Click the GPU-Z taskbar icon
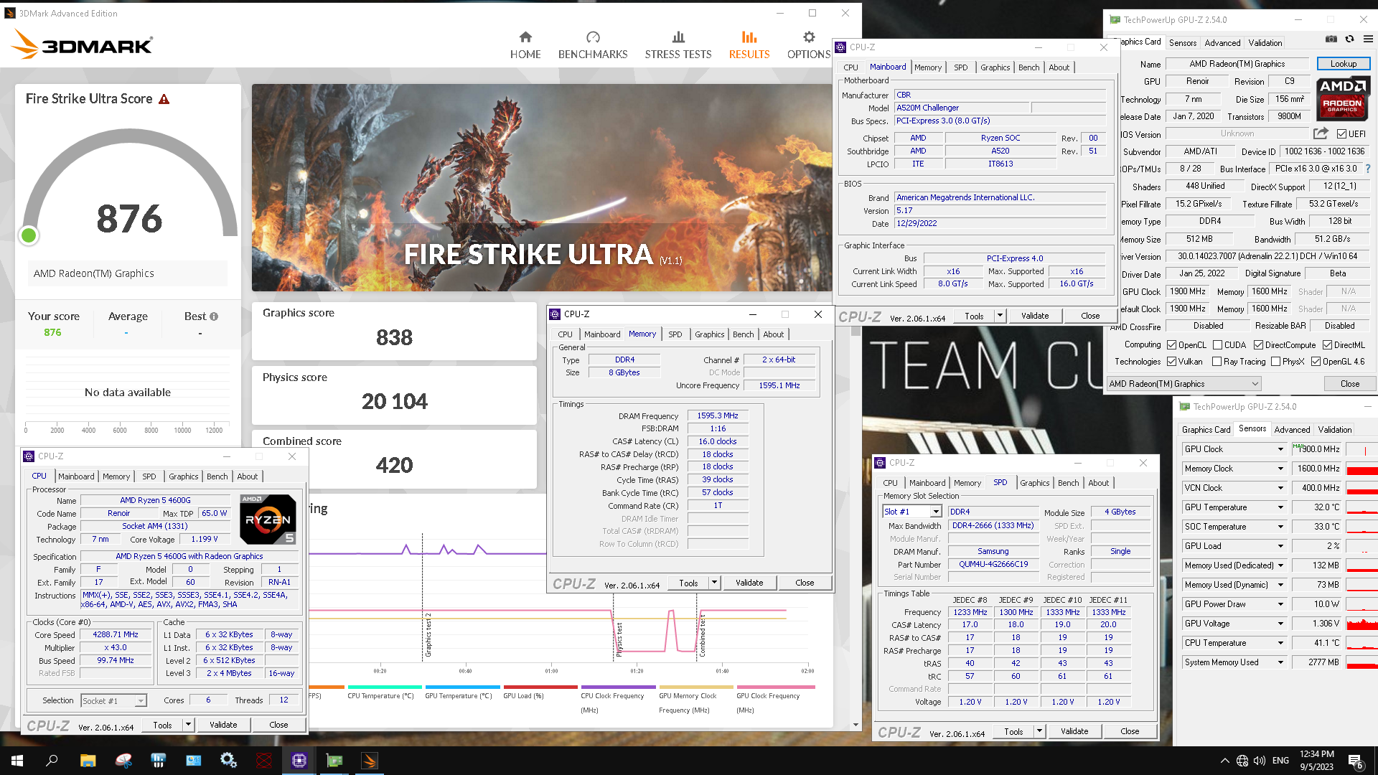 pyautogui.click(x=334, y=761)
